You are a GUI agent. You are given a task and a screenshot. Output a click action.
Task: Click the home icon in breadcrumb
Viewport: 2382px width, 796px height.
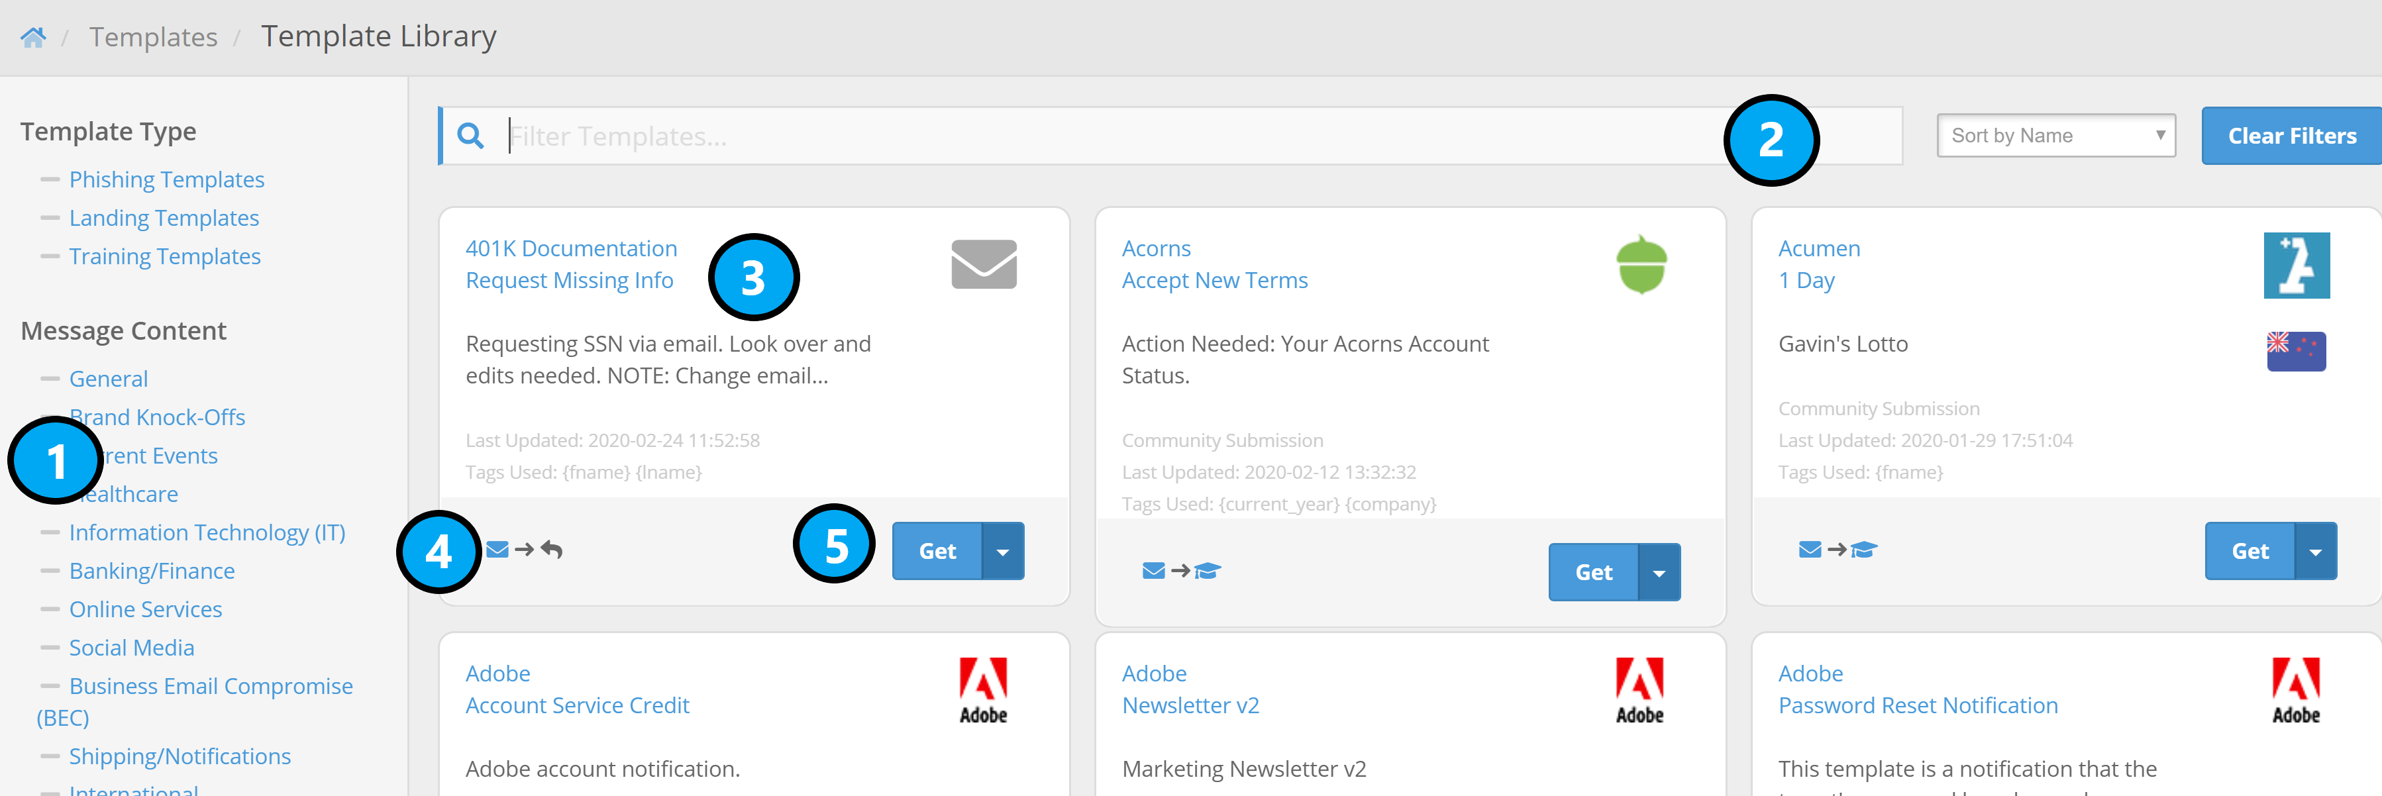pos(33,37)
